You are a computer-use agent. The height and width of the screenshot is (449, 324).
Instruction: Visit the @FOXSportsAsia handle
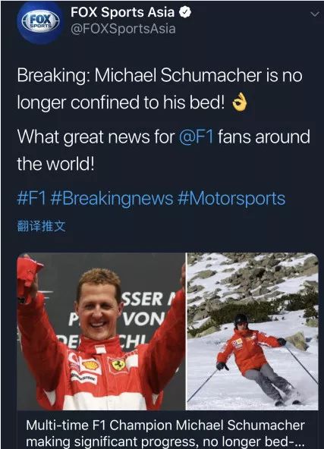tap(123, 29)
